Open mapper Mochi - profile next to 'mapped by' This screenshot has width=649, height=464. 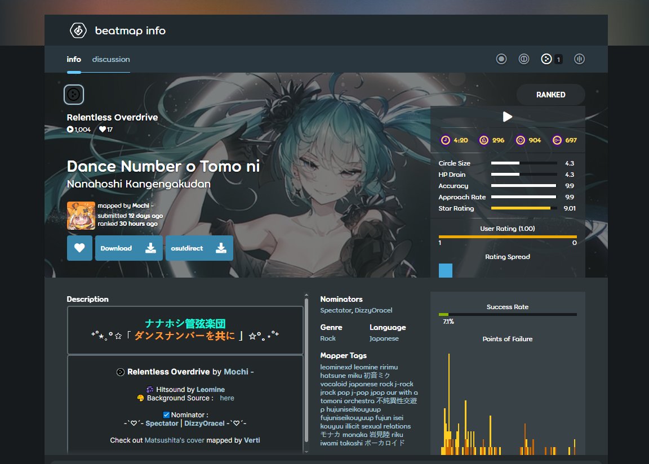coord(143,206)
